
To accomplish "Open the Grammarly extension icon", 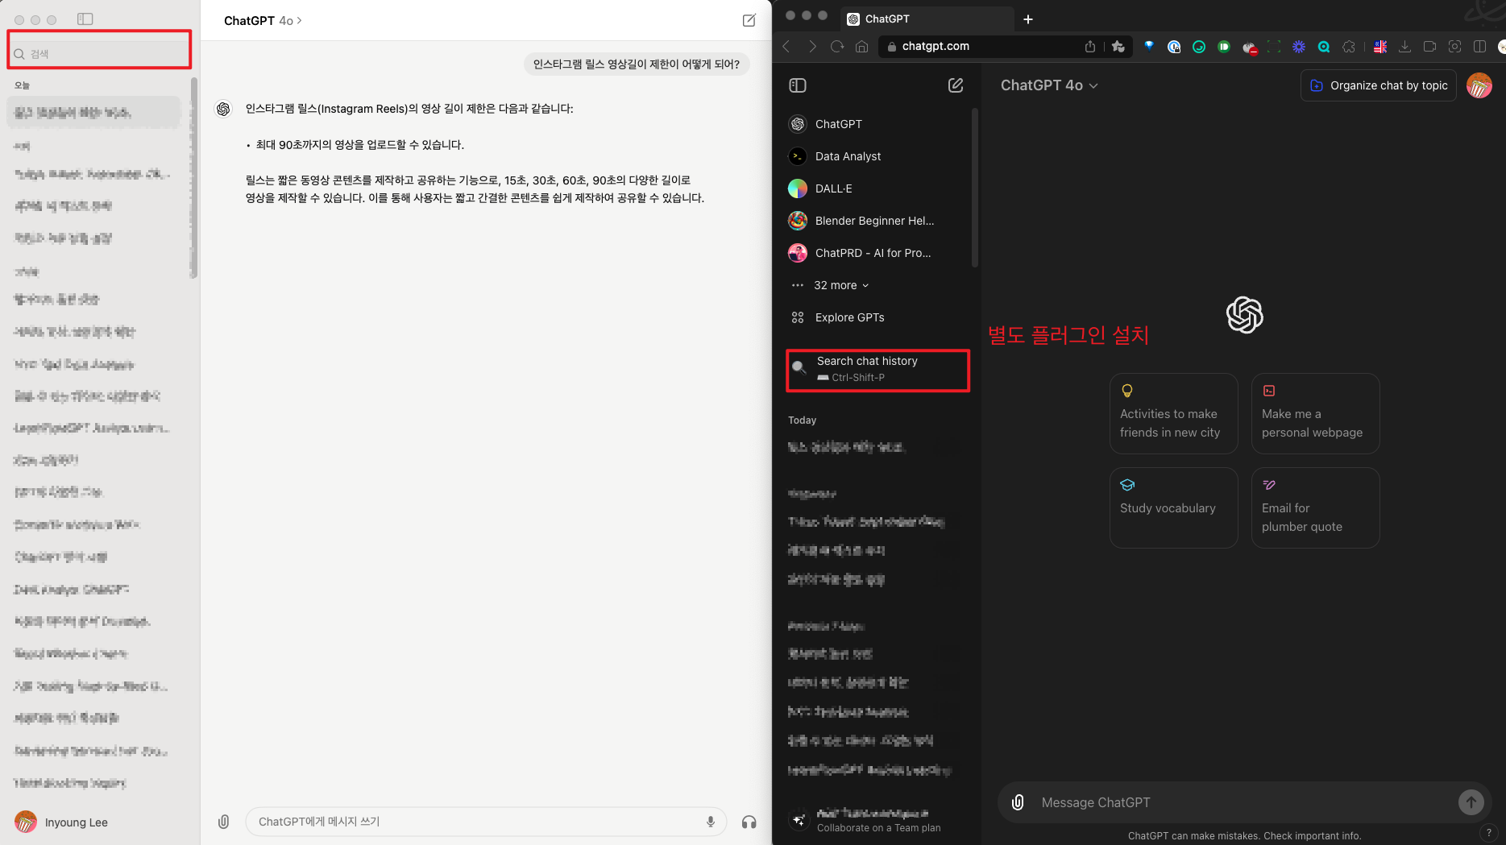I will (x=1199, y=47).
